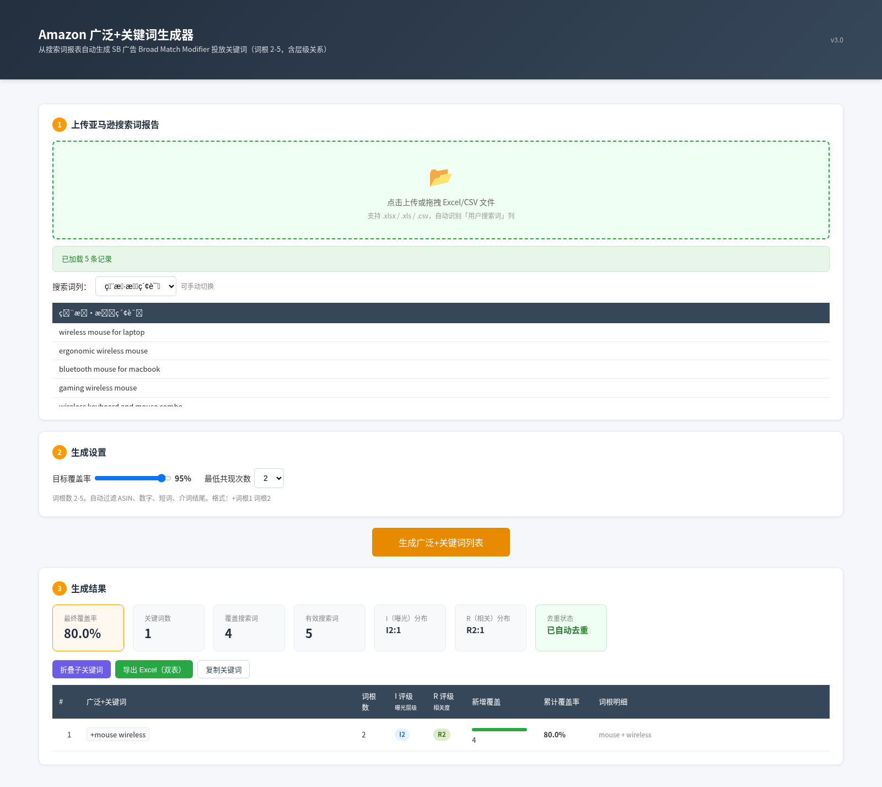Click the 有效搜索词 stat card
This screenshot has height=787, width=882.
coord(330,628)
